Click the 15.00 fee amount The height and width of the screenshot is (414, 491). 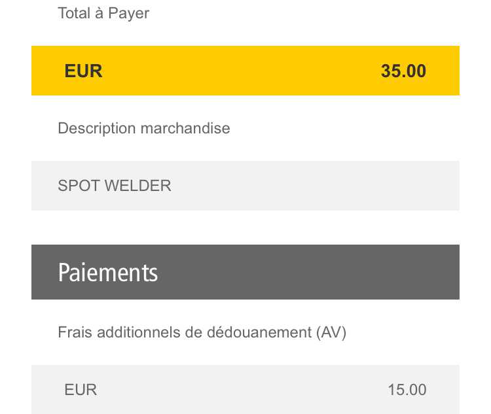click(x=407, y=390)
